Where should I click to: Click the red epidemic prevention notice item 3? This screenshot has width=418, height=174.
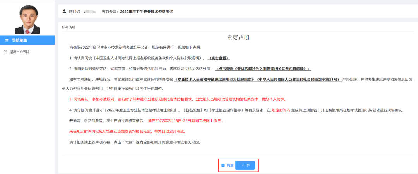(177, 99)
